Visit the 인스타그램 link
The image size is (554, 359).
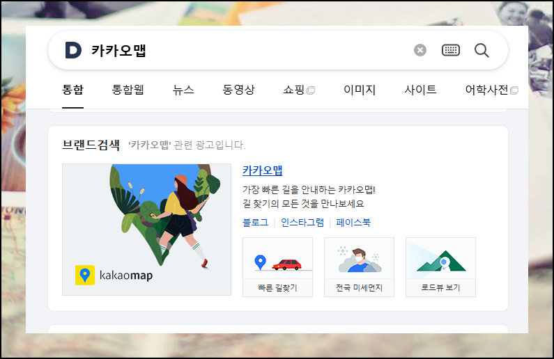point(302,223)
